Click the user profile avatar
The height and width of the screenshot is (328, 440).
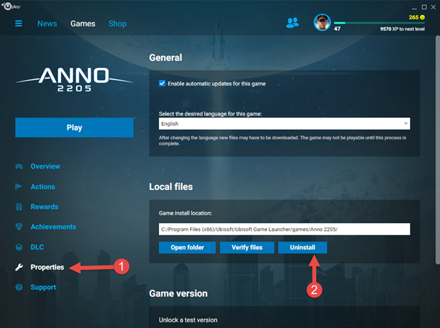click(x=322, y=23)
